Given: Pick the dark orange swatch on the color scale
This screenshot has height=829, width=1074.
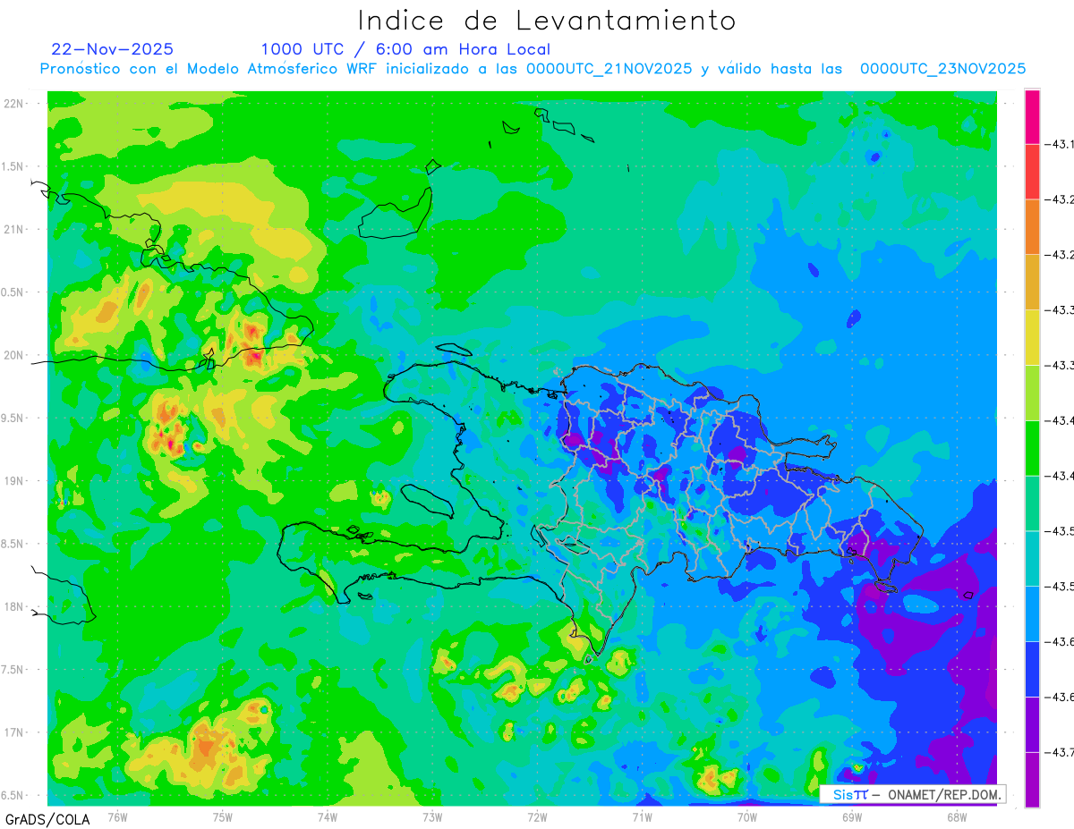Looking at the screenshot, I should click(1032, 227).
